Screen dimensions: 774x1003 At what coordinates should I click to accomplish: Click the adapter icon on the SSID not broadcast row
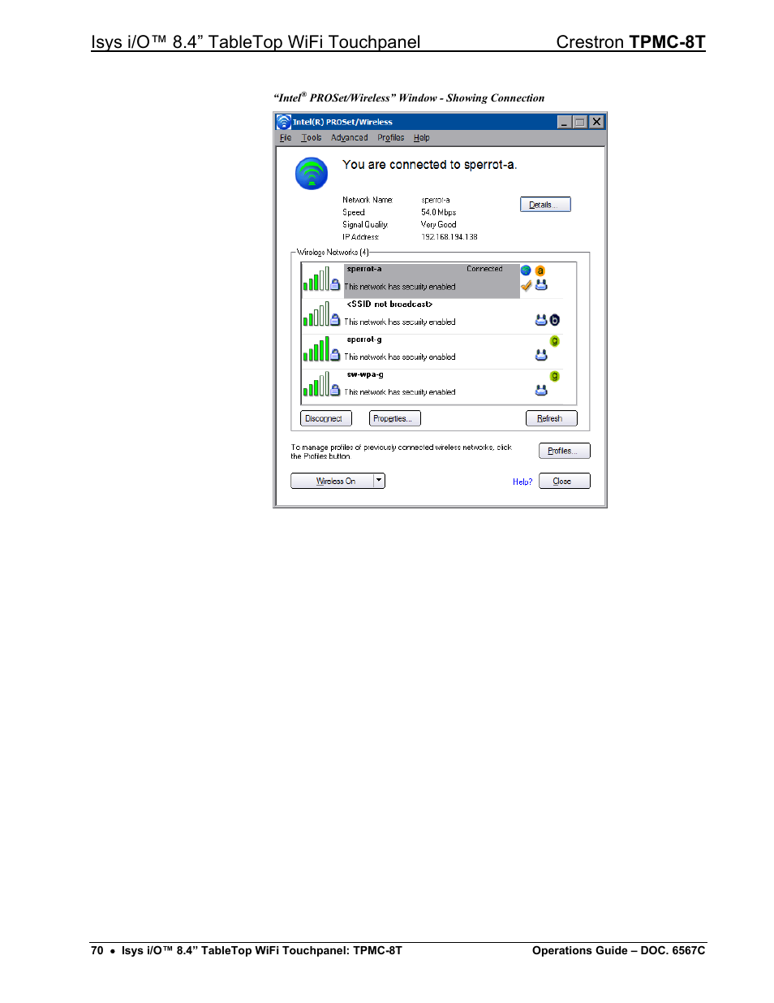click(541, 320)
